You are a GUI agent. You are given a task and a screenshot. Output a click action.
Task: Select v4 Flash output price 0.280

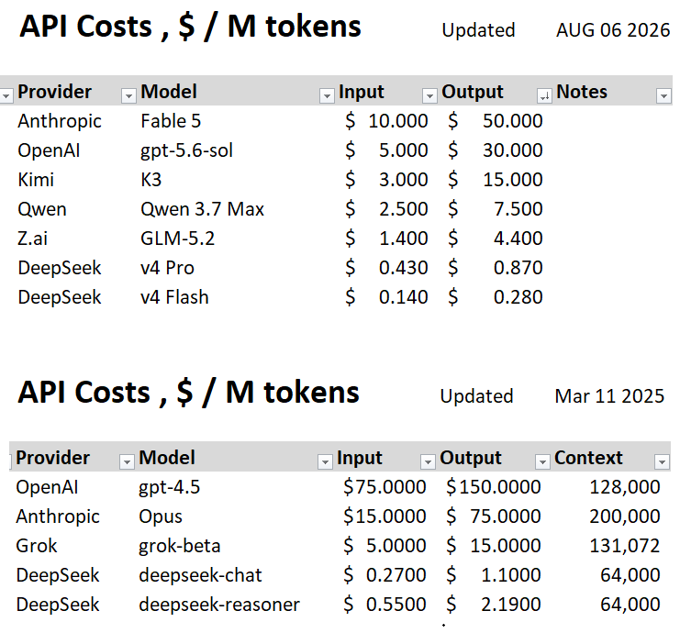point(496,297)
